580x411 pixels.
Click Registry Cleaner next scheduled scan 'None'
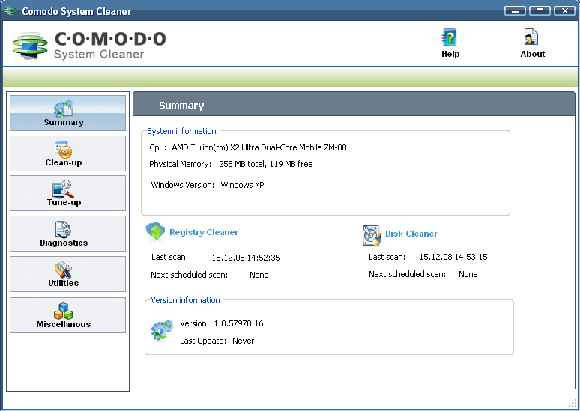coord(259,275)
